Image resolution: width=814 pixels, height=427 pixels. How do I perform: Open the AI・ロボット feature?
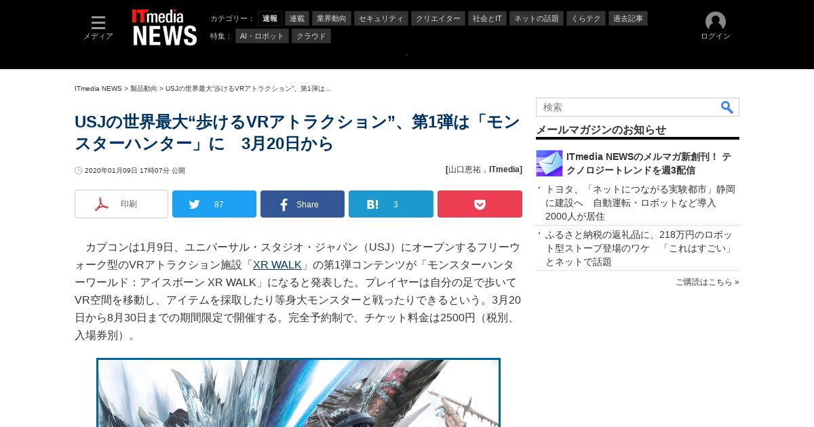pos(262,36)
